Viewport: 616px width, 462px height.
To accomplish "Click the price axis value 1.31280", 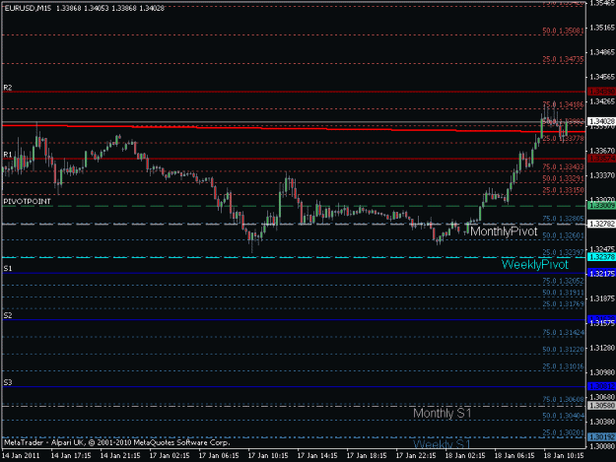I will pyautogui.click(x=602, y=348).
